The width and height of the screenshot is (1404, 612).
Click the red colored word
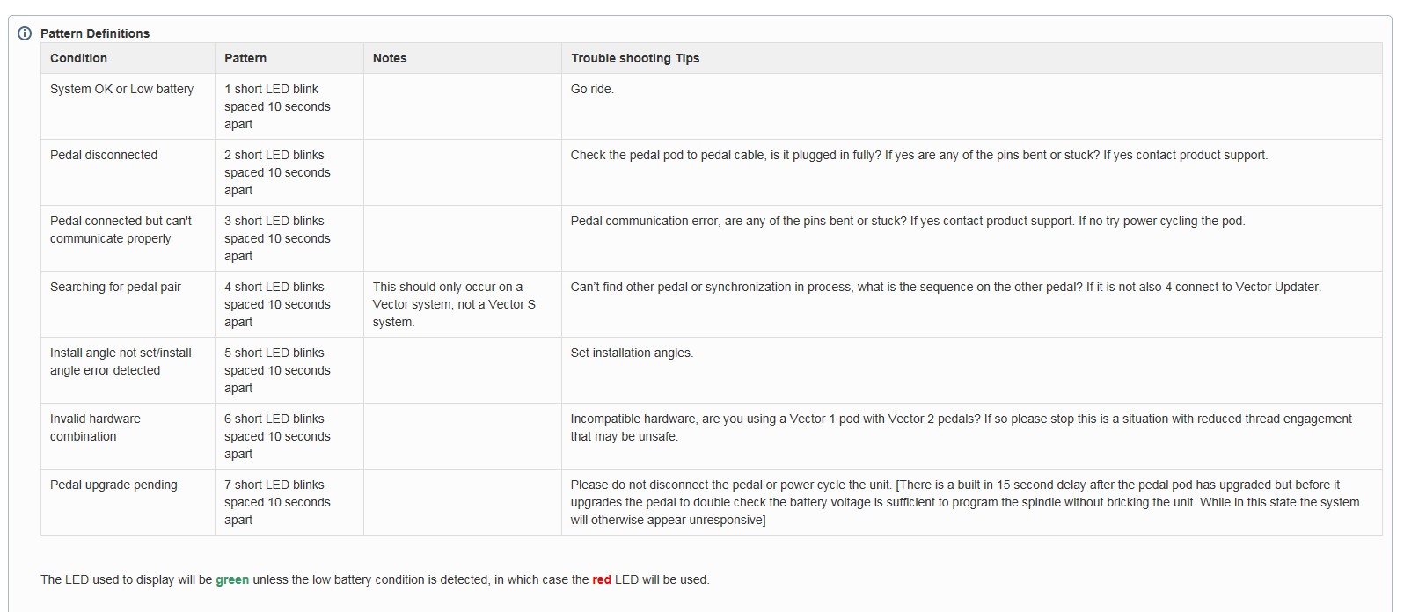pos(602,579)
